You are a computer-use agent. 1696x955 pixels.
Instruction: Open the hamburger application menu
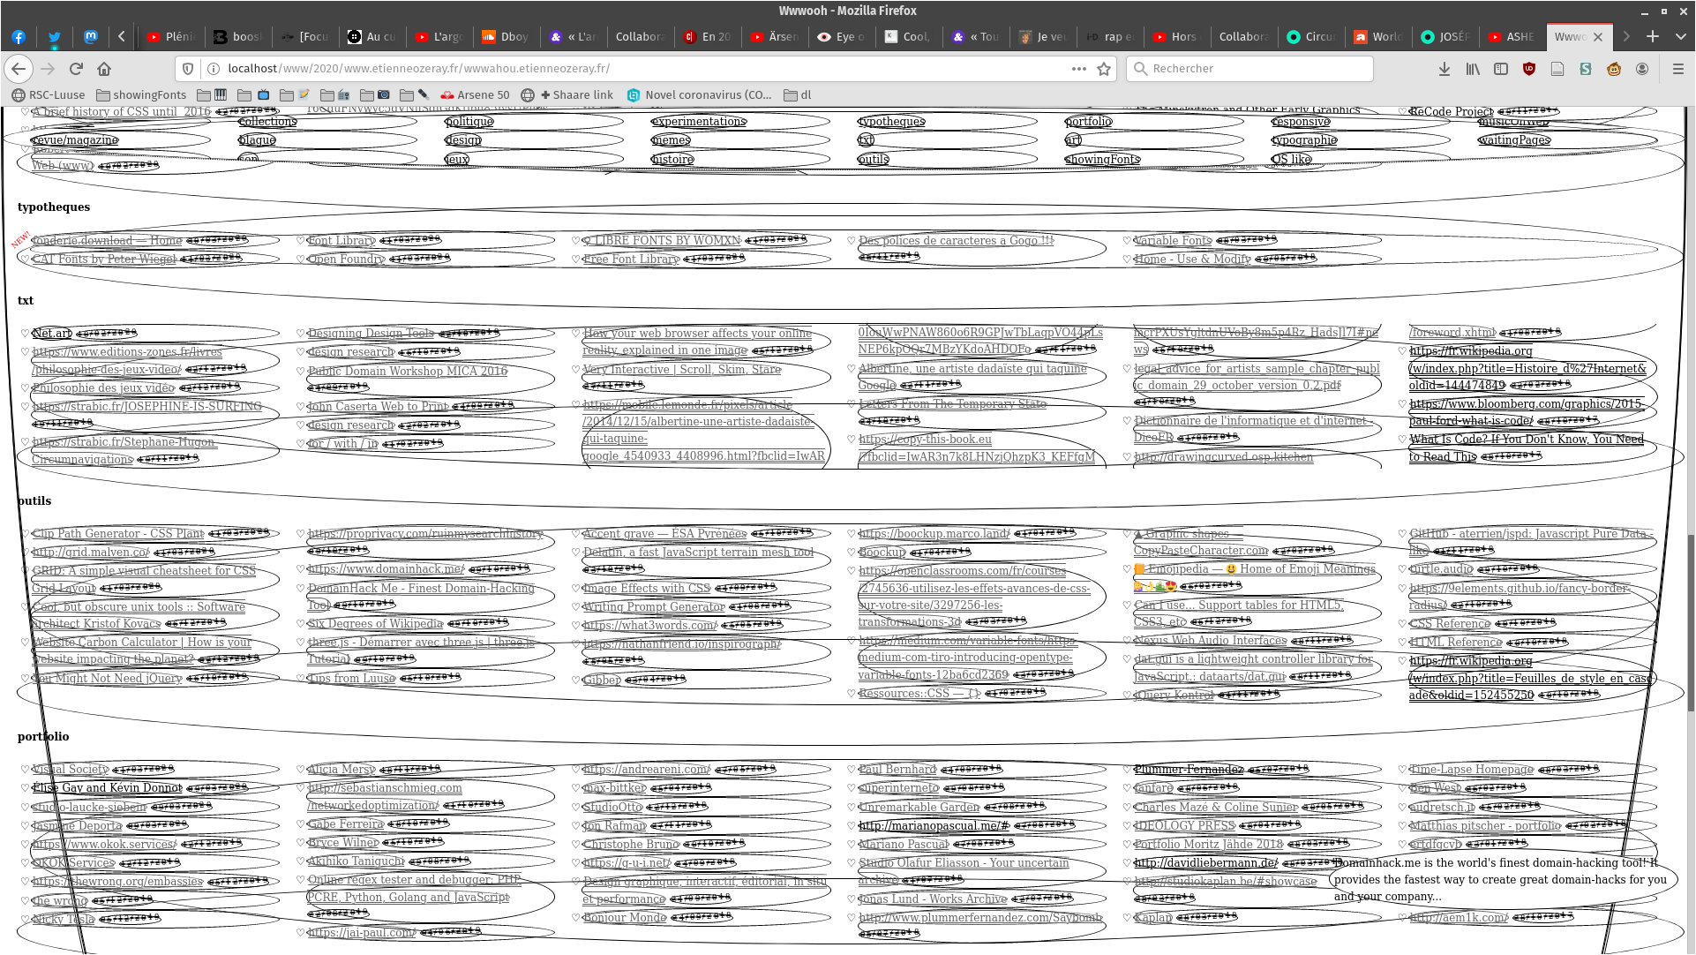1678,69
